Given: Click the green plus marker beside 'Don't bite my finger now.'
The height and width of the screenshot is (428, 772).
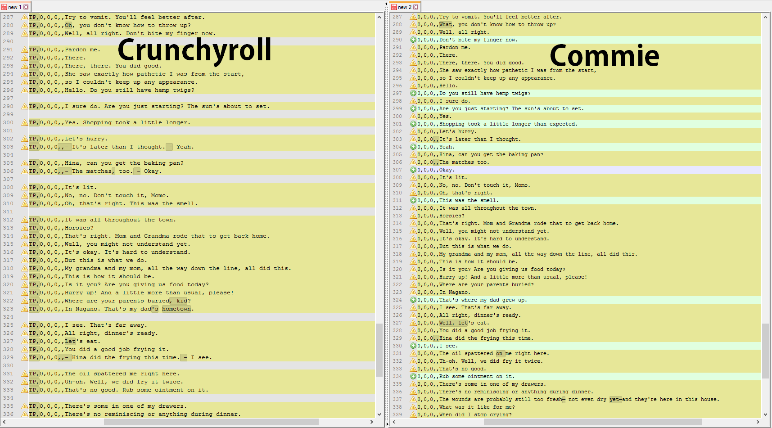Looking at the screenshot, I should (413, 40).
